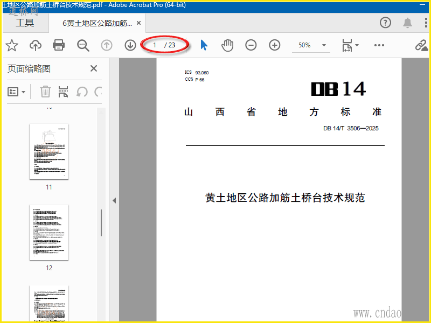Delete selected pages with trash icon
431x323 pixels.
click(x=45, y=92)
